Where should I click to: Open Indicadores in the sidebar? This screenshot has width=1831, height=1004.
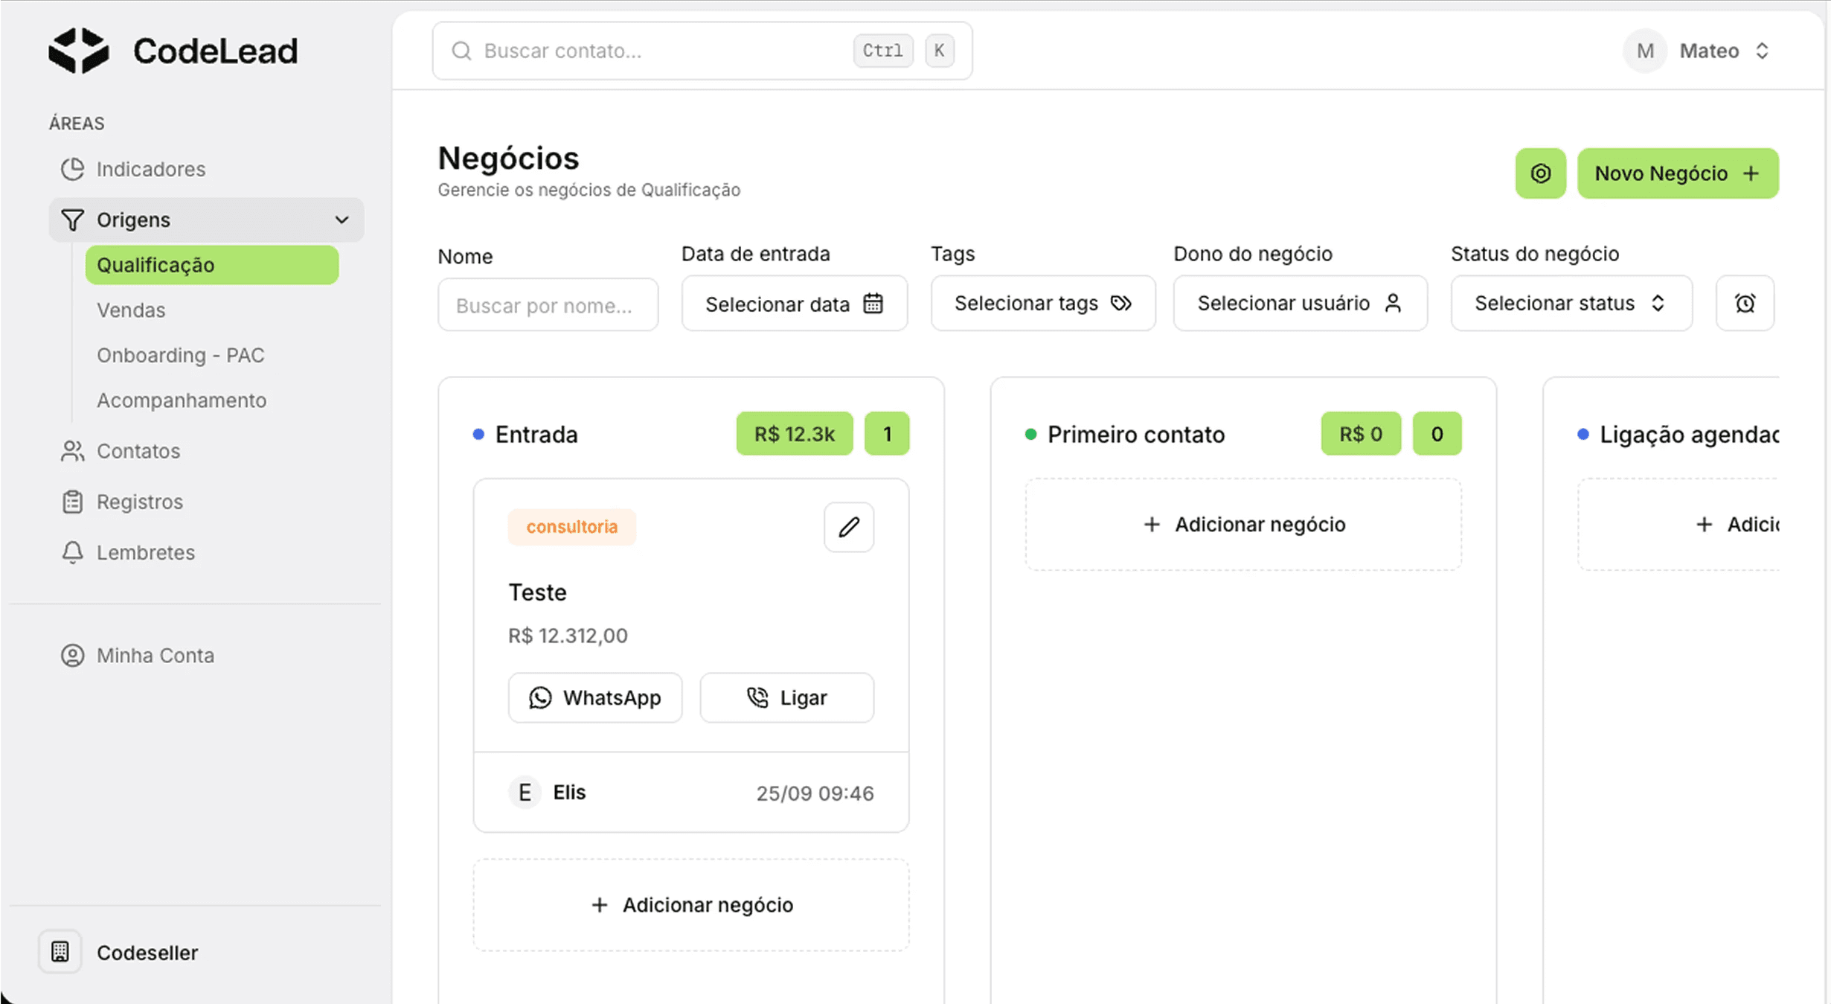150,169
